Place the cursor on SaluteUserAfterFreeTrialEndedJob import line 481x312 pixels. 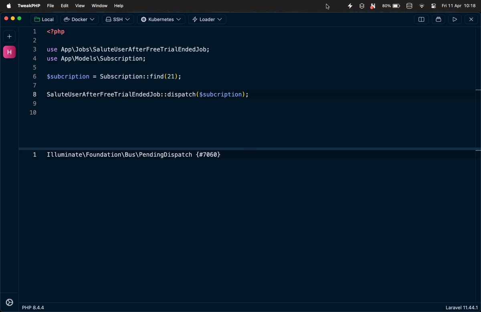(128, 50)
